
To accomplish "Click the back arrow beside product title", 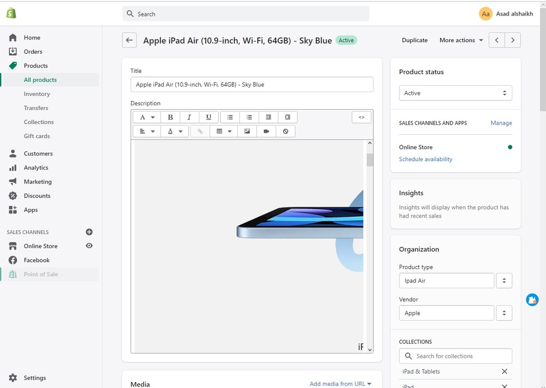I will 129,40.
